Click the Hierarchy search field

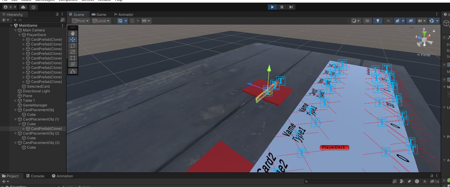pyautogui.click(x=35, y=20)
